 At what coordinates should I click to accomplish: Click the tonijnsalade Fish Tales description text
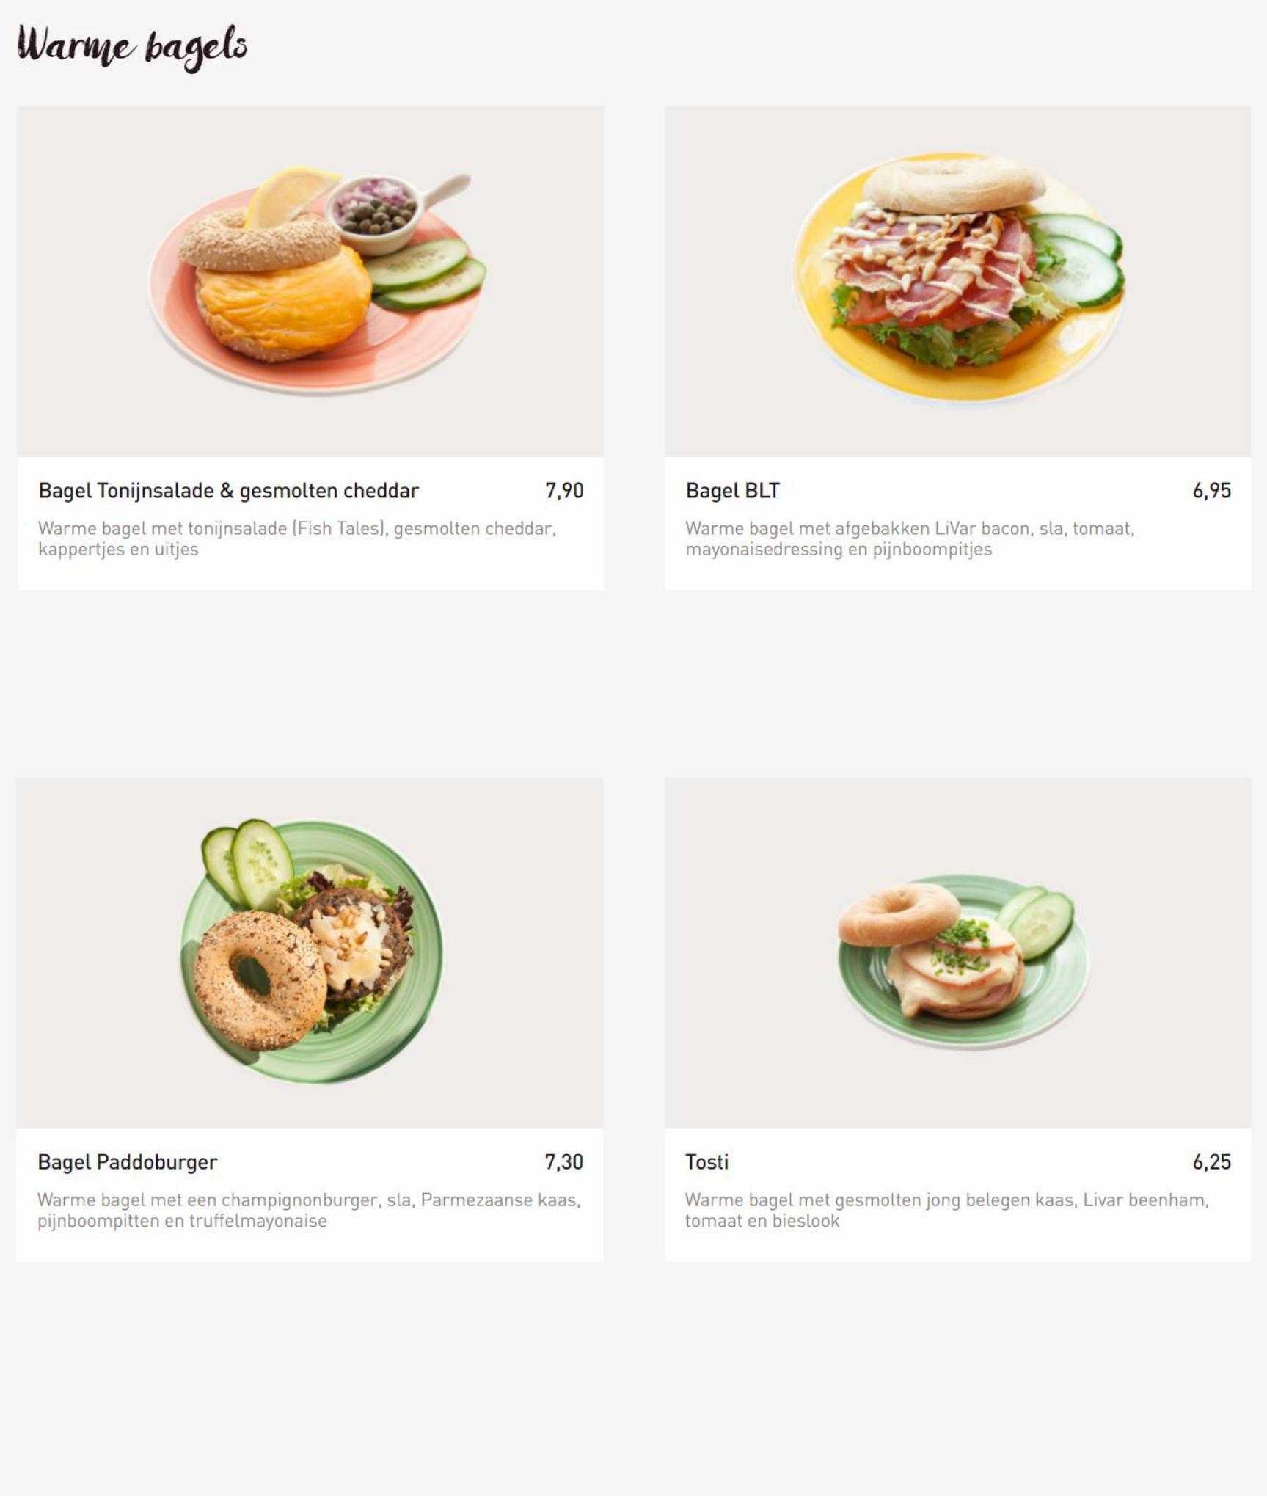[297, 539]
